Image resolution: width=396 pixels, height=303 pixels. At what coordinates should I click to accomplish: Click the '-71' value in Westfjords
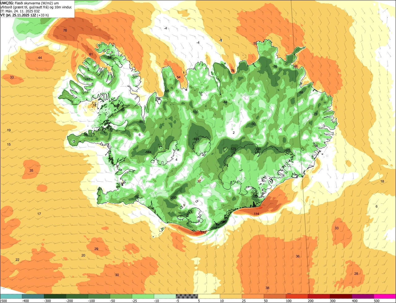click(x=88, y=80)
